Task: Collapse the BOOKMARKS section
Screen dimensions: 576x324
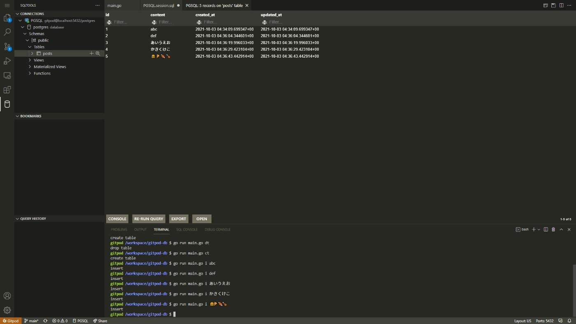Action: pos(18,116)
